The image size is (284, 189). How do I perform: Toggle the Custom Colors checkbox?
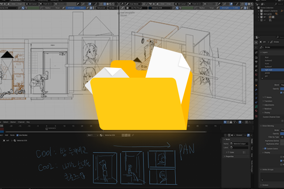[265, 149]
